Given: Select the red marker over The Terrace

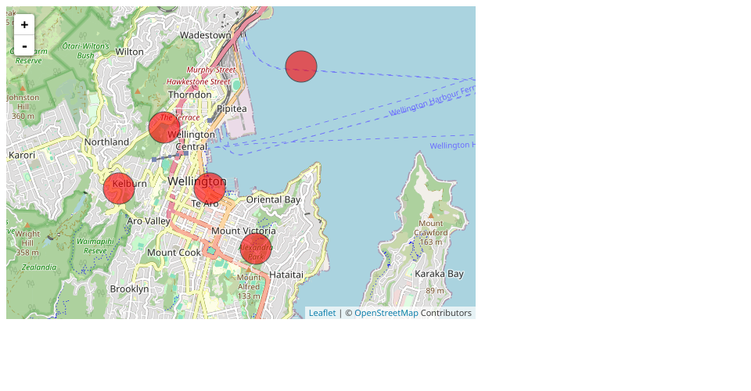Looking at the screenshot, I should pos(164,127).
